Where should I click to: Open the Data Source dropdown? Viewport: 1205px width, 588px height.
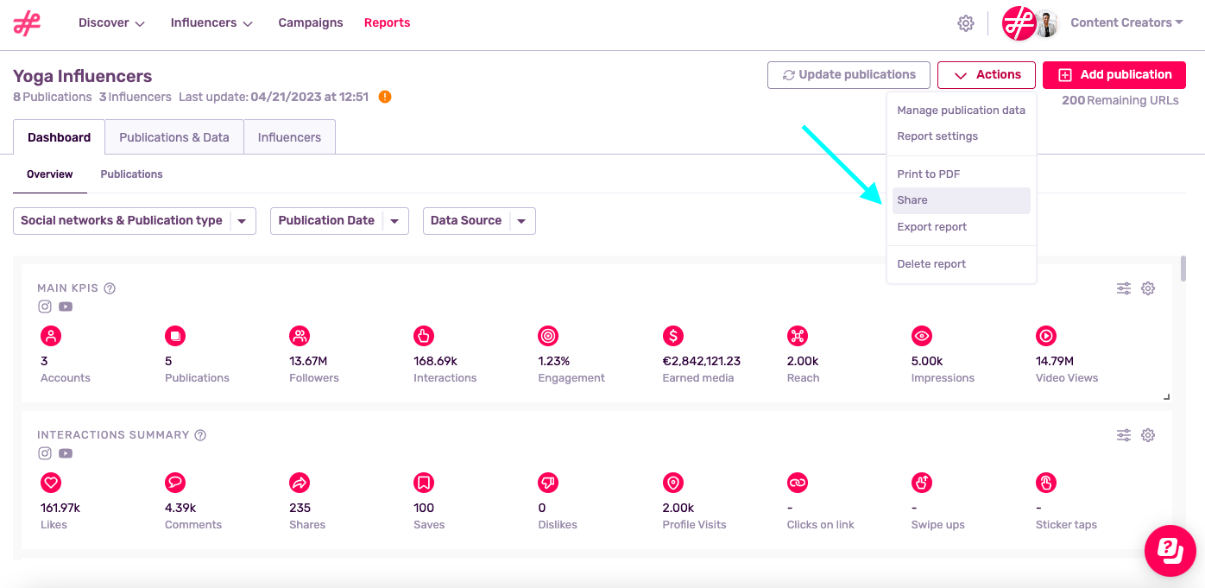pyautogui.click(x=479, y=221)
